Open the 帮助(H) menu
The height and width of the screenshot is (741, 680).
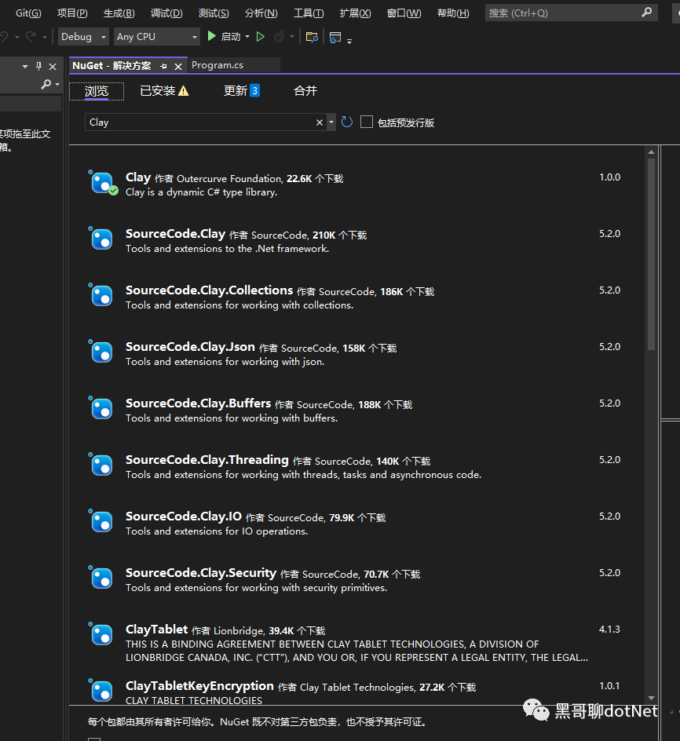453,13
